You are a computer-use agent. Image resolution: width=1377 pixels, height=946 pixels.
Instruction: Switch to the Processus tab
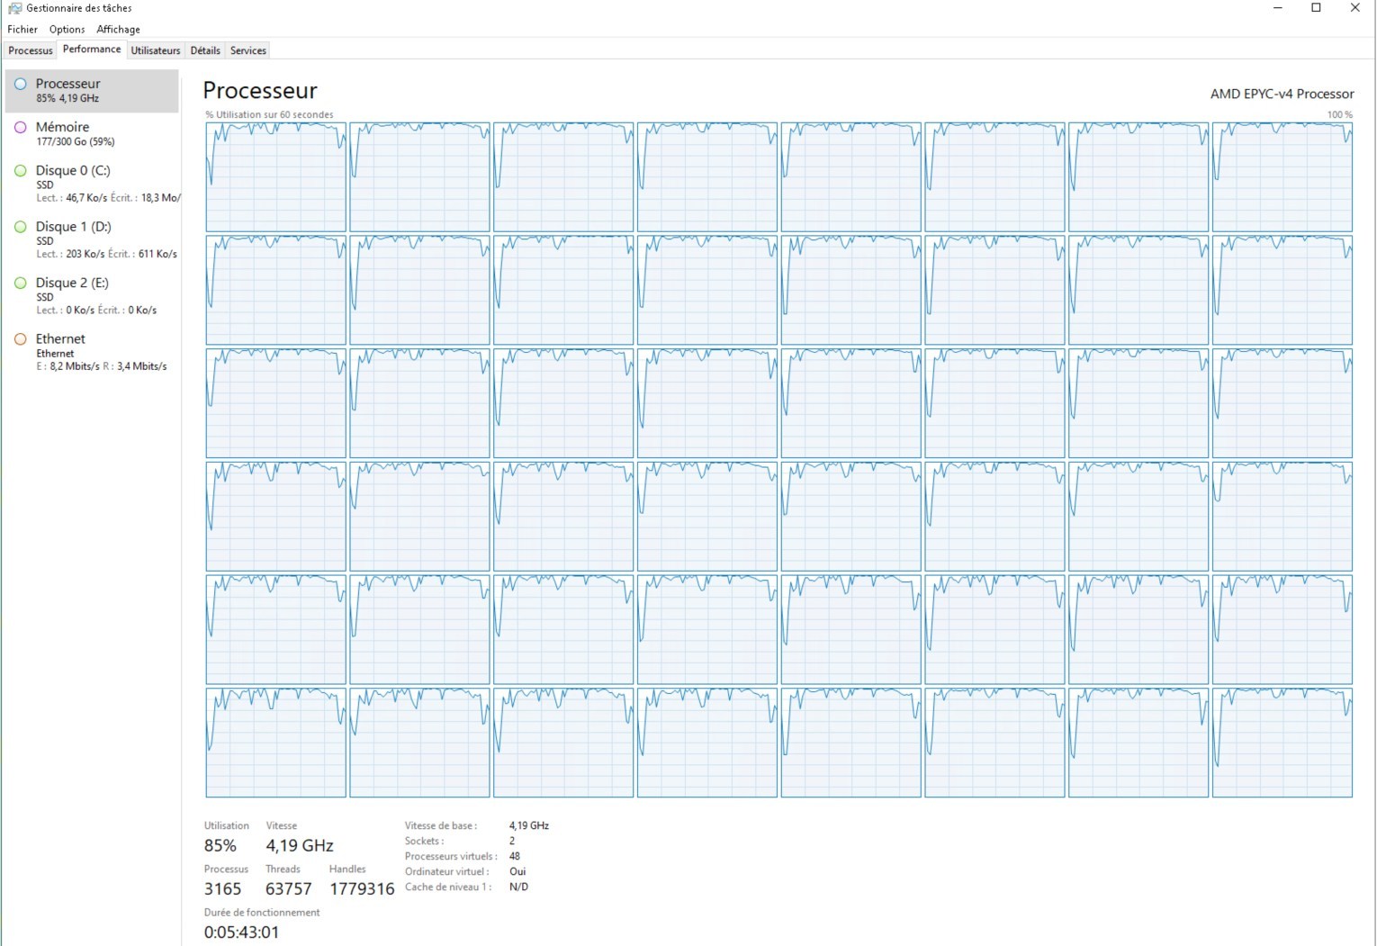[x=31, y=50]
